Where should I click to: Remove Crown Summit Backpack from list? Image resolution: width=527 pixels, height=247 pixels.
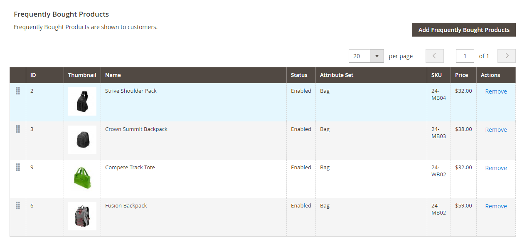click(x=496, y=130)
